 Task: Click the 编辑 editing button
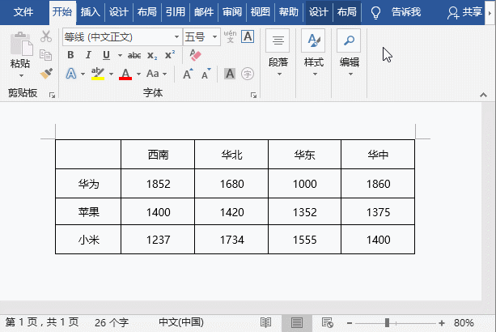349,53
